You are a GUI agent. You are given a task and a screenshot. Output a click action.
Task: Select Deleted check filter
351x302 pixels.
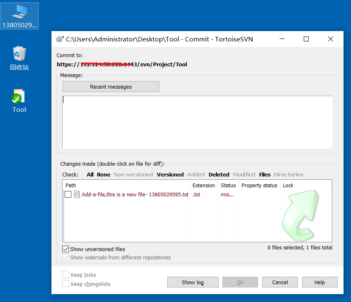click(219, 174)
